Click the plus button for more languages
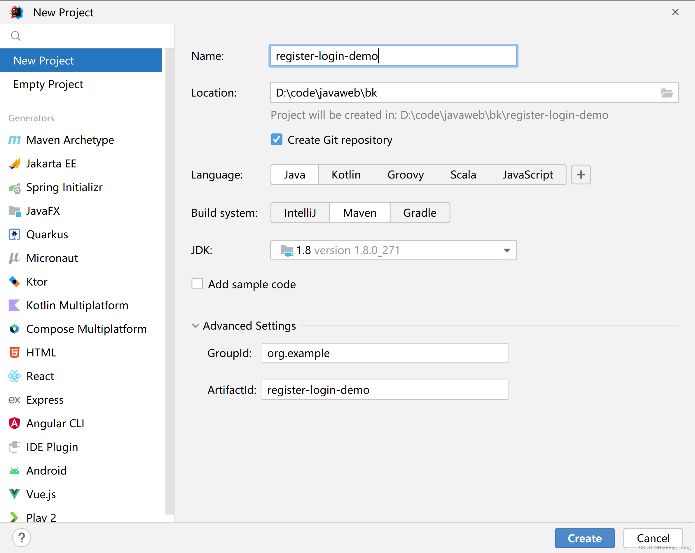This screenshot has width=695, height=553. pyautogui.click(x=581, y=175)
